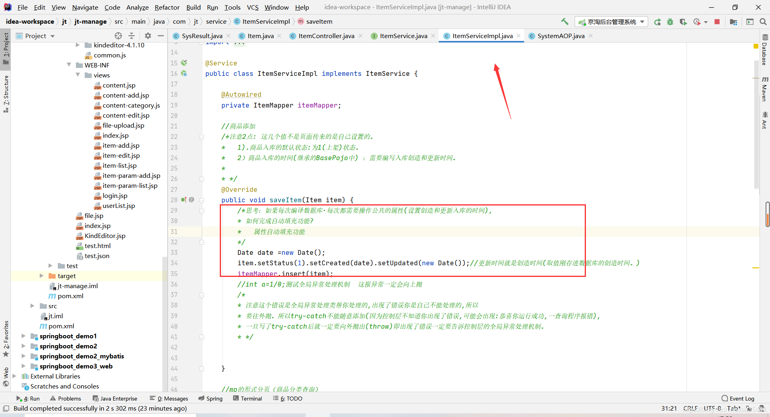Click the yellow inspection indicator in editor corner
Image resolution: width=770 pixels, height=417 pixels.
(x=756, y=46)
